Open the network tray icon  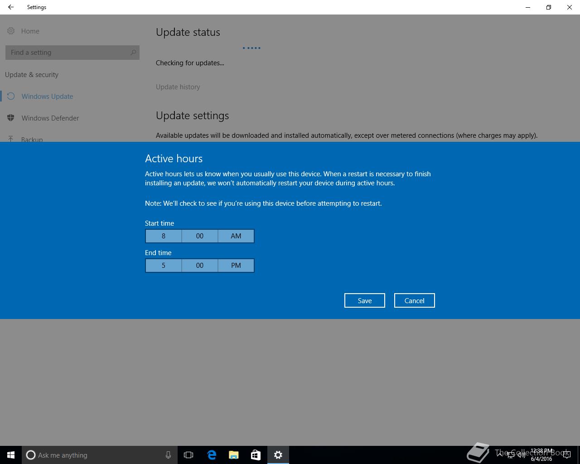tap(511, 455)
